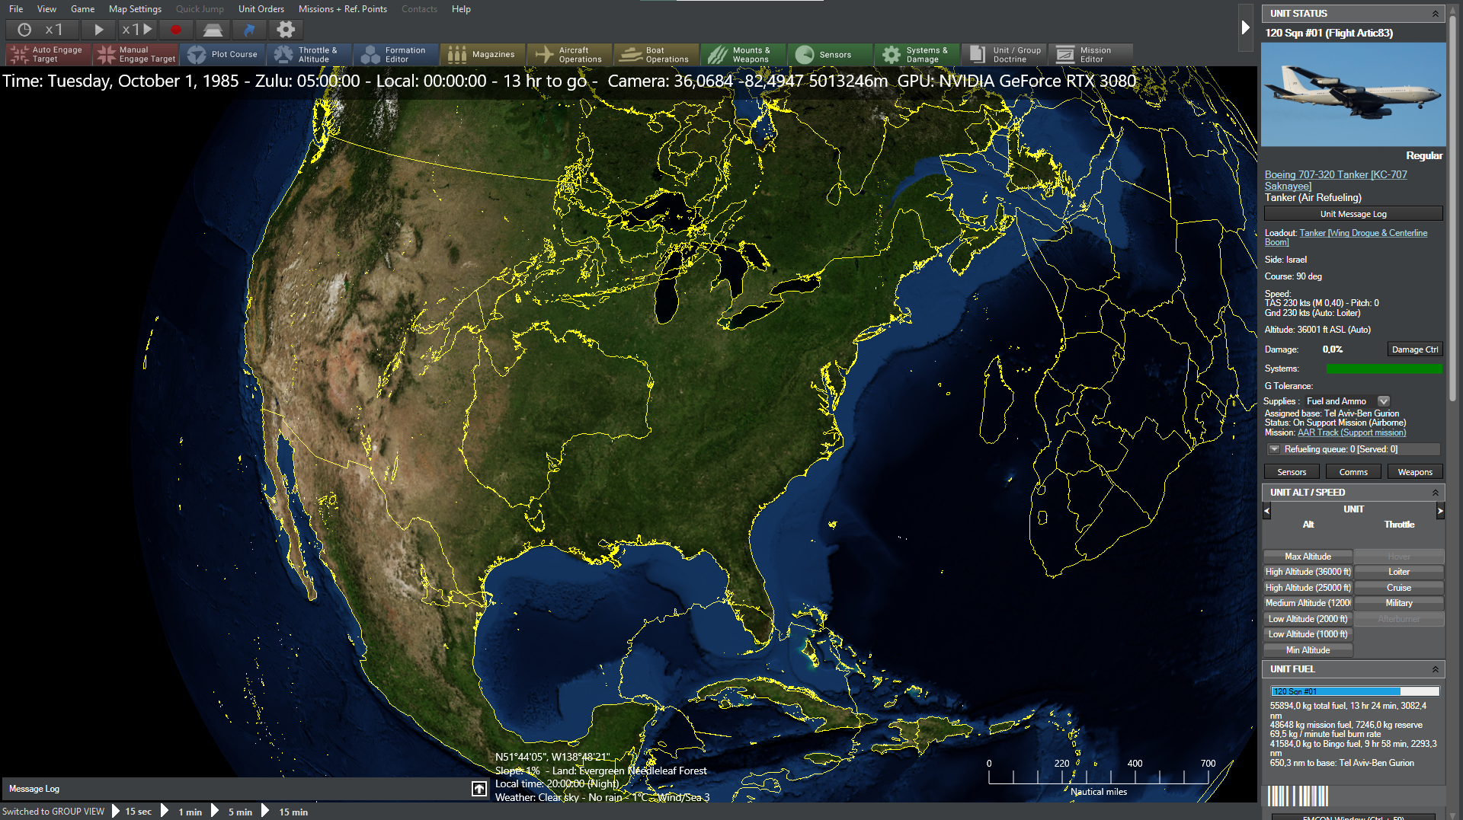This screenshot has height=820, width=1463.
Task: Open Boat Operations
Action: 657,55
